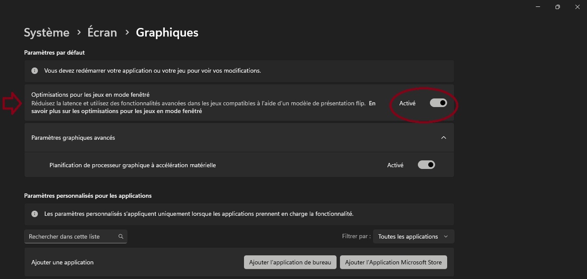Disable optimisations pour les jeux en mode fenêtré
587x279 pixels.
[x=439, y=103]
